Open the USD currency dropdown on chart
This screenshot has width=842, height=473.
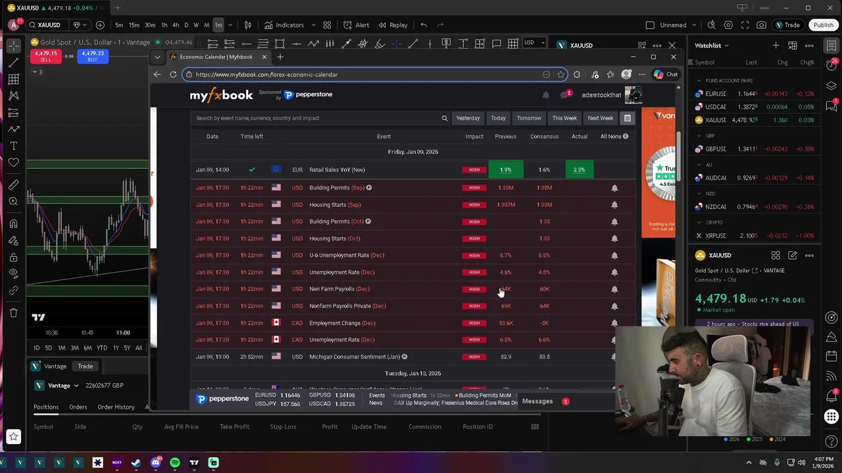pos(535,43)
